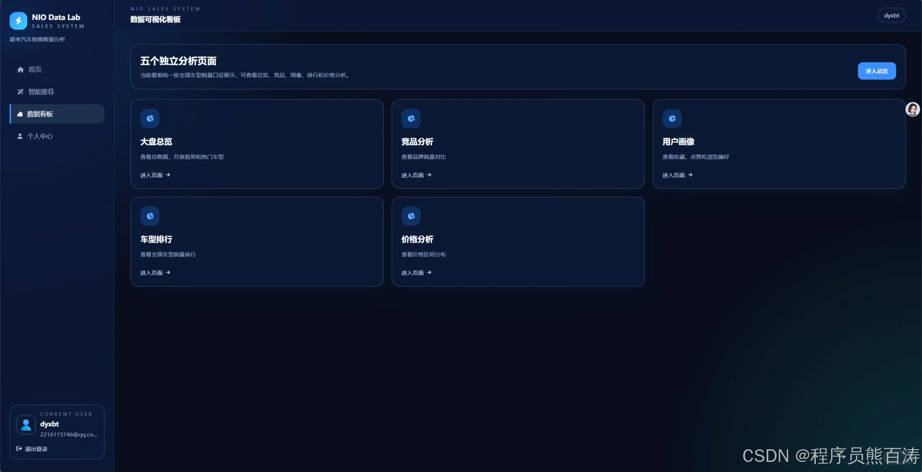Go to 首页 in the sidebar
The width and height of the screenshot is (922, 472).
click(57, 69)
